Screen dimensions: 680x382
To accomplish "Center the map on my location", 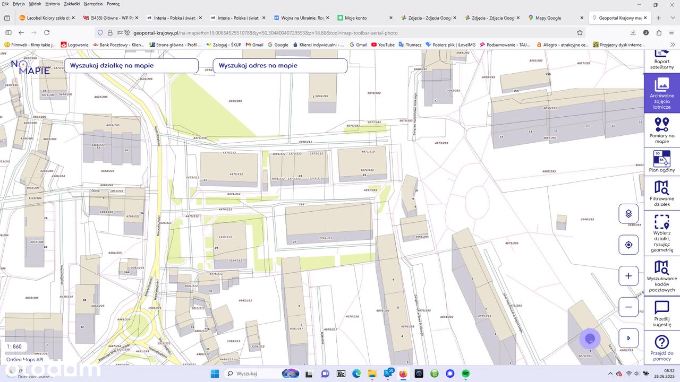I will (628, 245).
